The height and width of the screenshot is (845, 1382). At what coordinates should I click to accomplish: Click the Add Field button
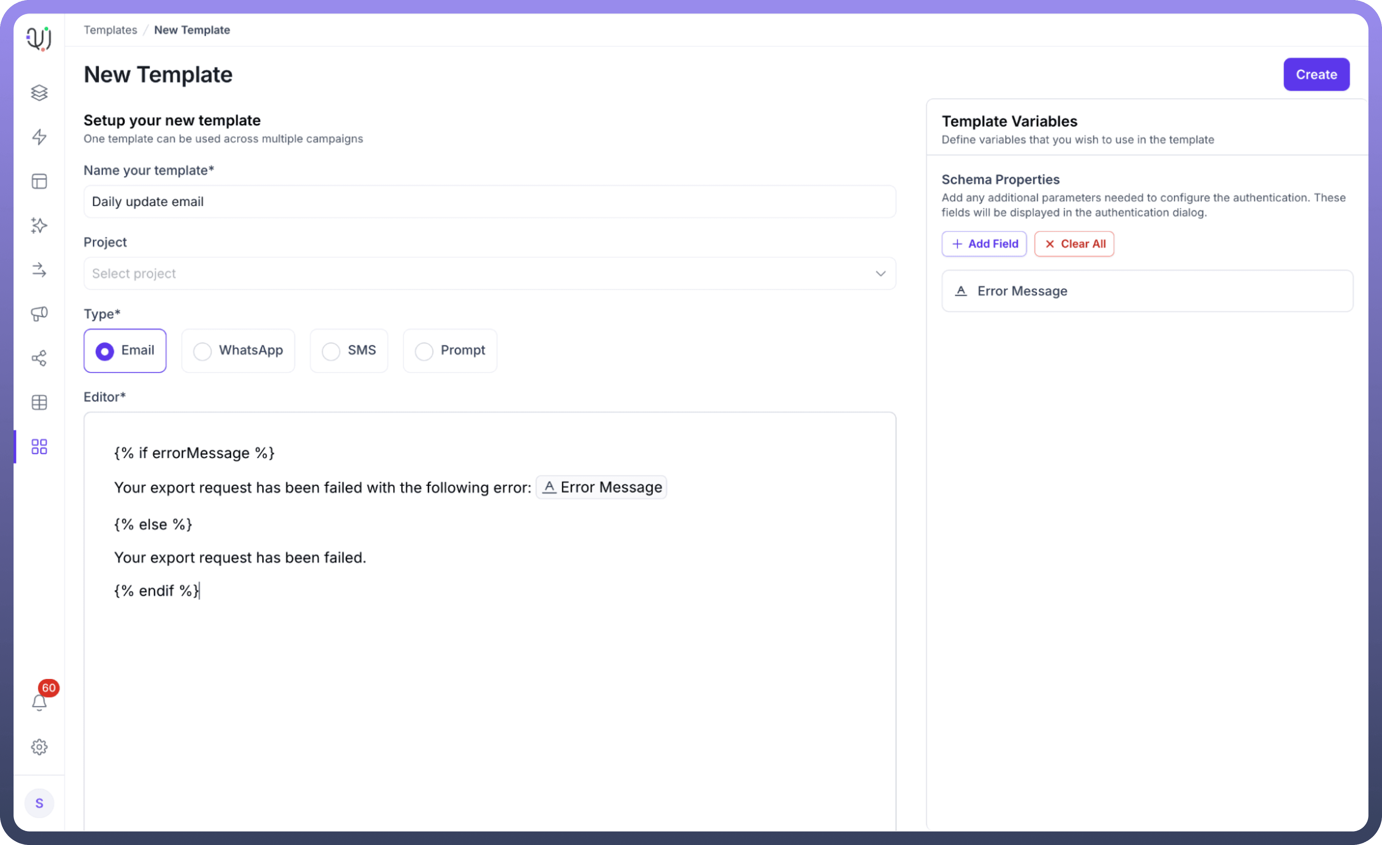pos(984,244)
